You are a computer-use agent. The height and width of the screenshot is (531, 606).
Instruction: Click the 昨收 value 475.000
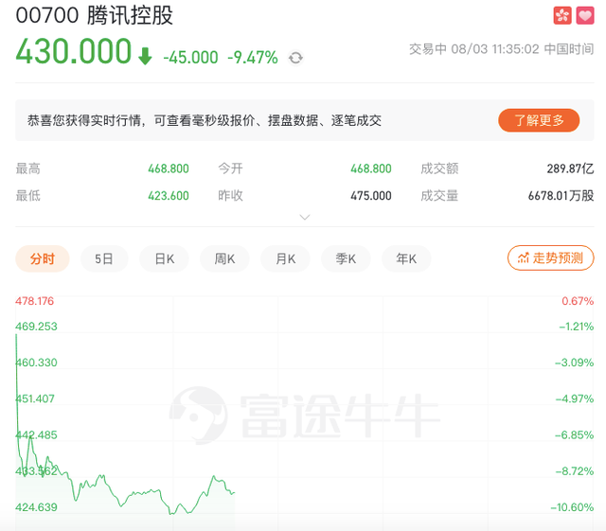(x=371, y=196)
